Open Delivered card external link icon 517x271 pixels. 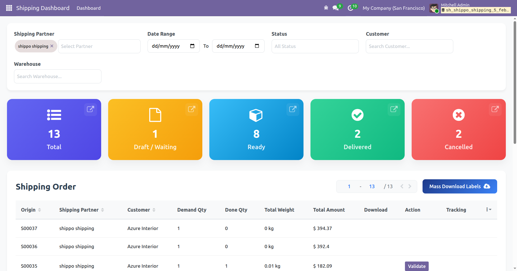(x=394, y=109)
